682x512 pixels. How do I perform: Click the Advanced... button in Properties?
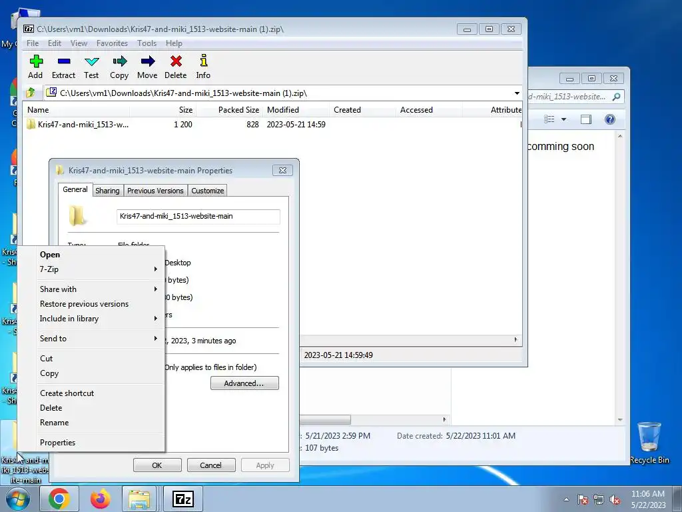(x=244, y=383)
